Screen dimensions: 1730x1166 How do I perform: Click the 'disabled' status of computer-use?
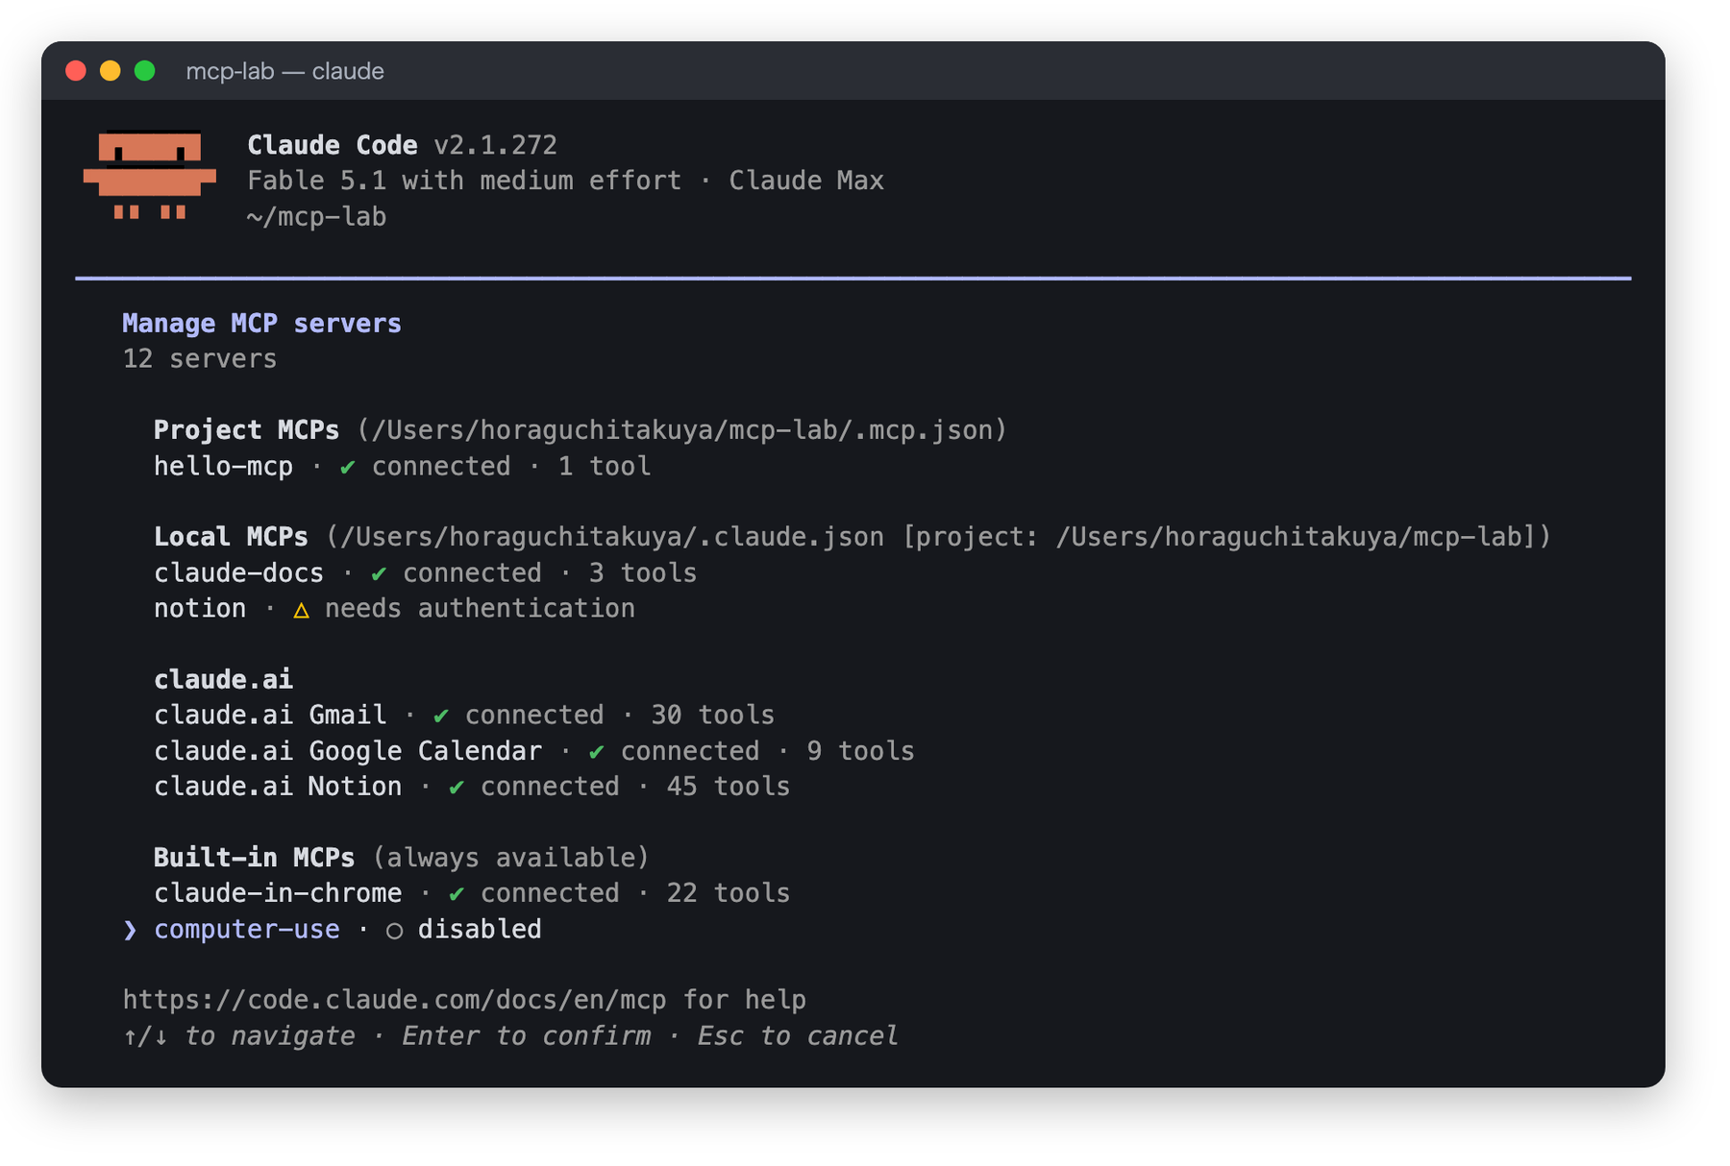[x=480, y=930]
